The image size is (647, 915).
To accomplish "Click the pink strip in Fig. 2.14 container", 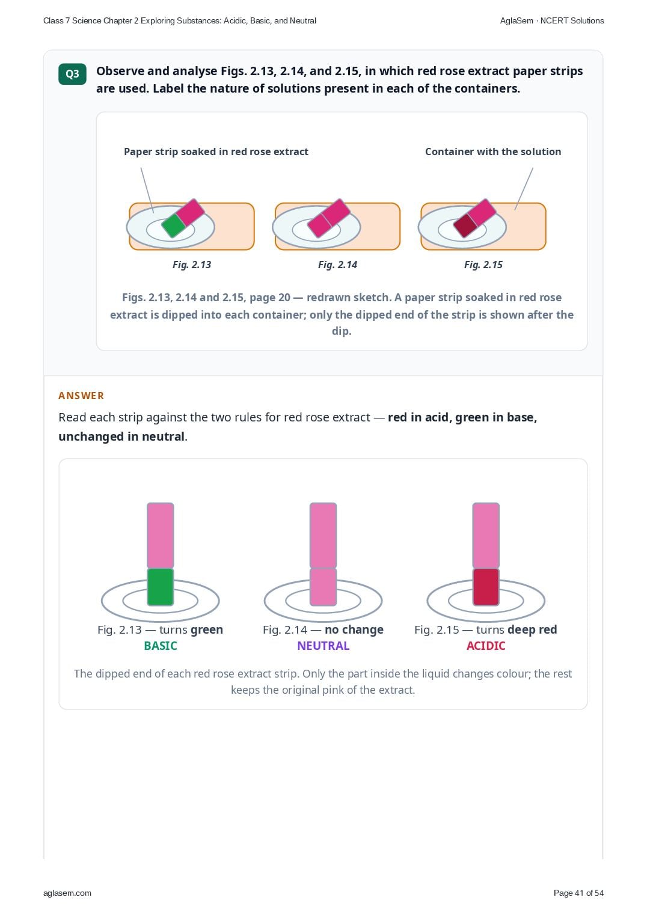I will coord(328,218).
